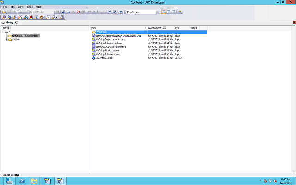The height and width of the screenshot is (185, 296).
Task: Open the Details view dropdown
Action: [158, 12]
